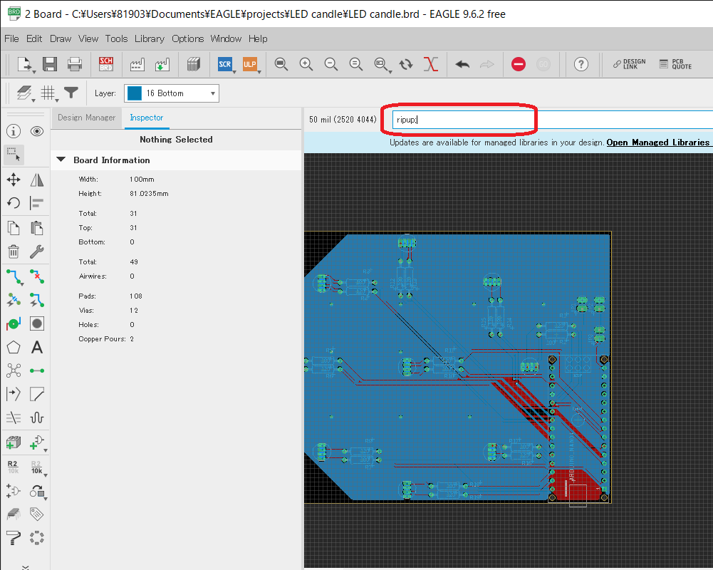Click the zoom in magnifier
The width and height of the screenshot is (713, 570).
(x=306, y=64)
